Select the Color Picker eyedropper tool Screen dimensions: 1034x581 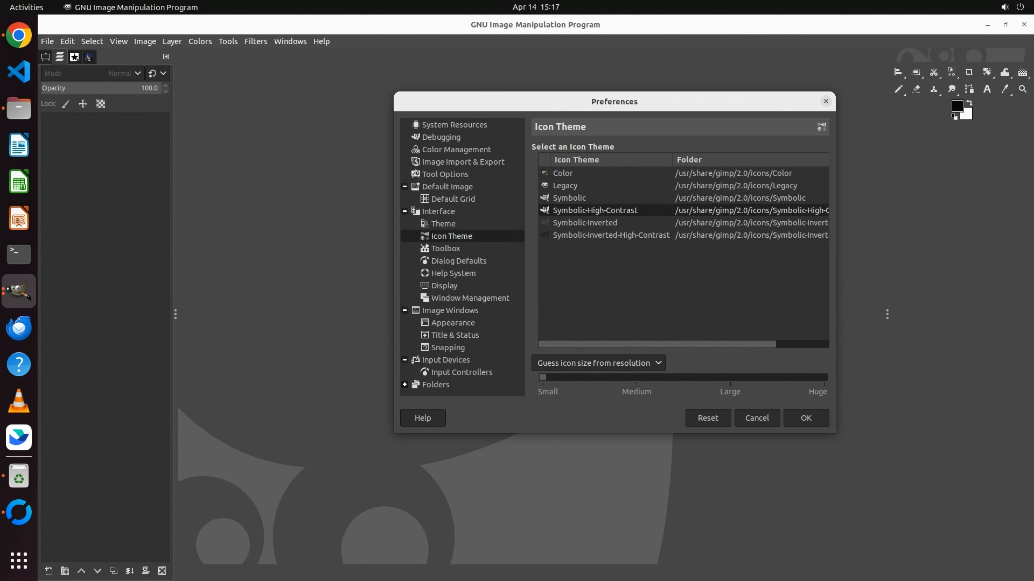point(1005,89)
